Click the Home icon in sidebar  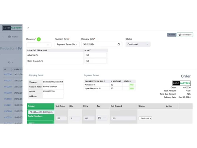pos(9,37)
